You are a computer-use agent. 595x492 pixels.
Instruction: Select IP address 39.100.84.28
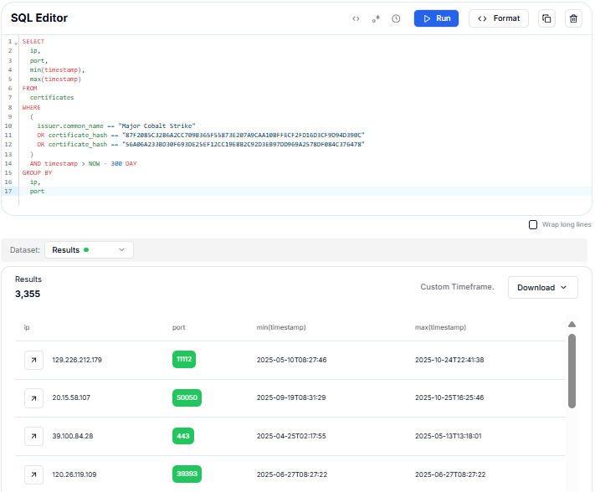coord(73,436)
